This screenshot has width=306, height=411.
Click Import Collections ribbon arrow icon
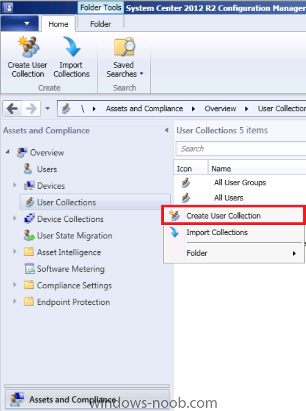[71, 46]
